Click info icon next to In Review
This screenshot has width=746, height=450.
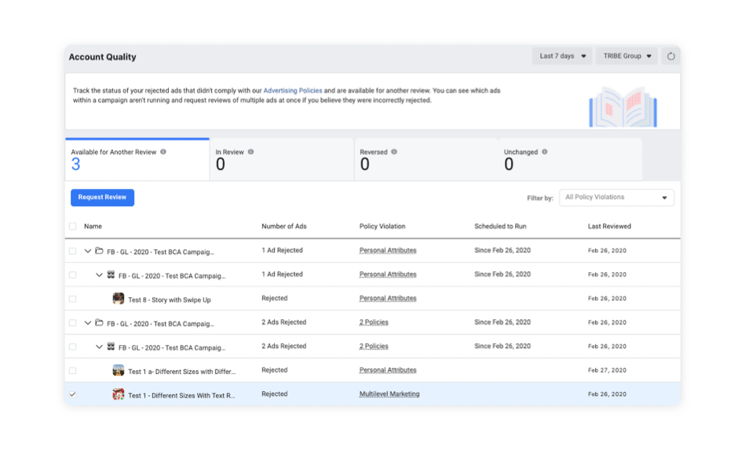(x=250, y=152)
